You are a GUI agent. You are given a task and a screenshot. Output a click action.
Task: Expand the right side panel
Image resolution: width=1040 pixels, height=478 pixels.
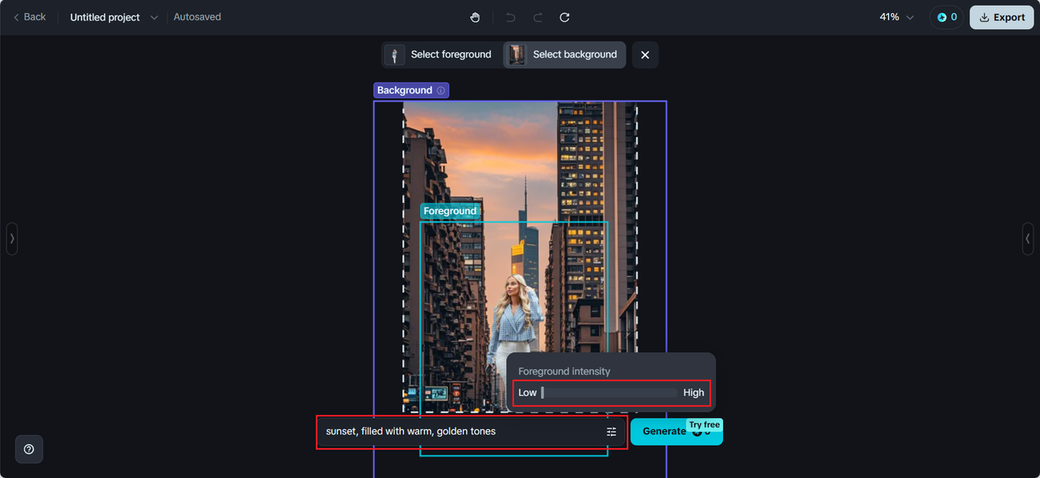(1028, 239)
